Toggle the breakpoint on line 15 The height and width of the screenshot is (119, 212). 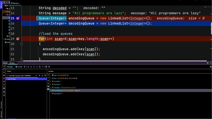pos(18,18)
